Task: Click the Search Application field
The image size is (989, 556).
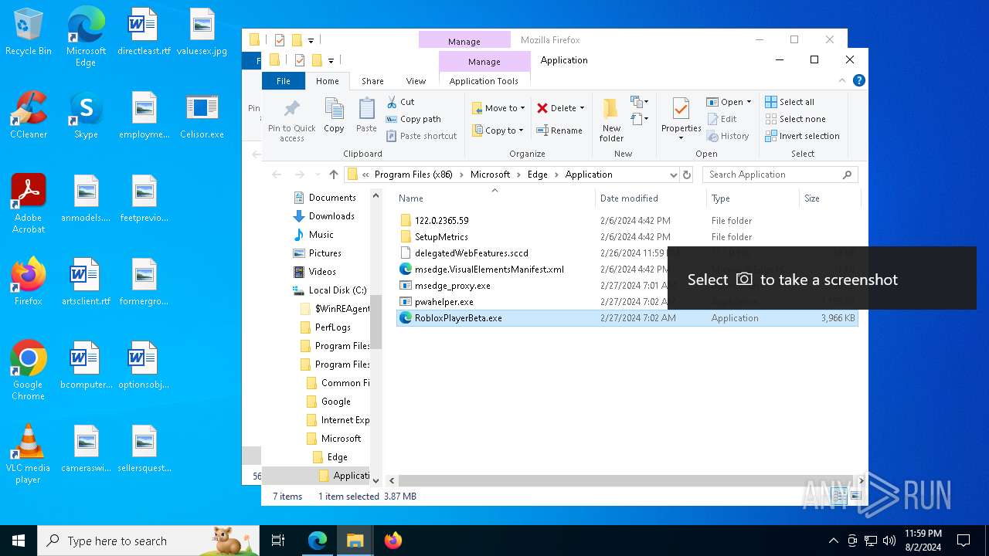Action: [780, 175]
